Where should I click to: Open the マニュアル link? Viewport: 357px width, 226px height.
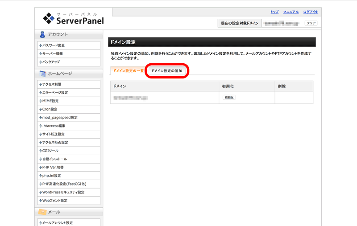pyautogui.click(x=291, y=12)
